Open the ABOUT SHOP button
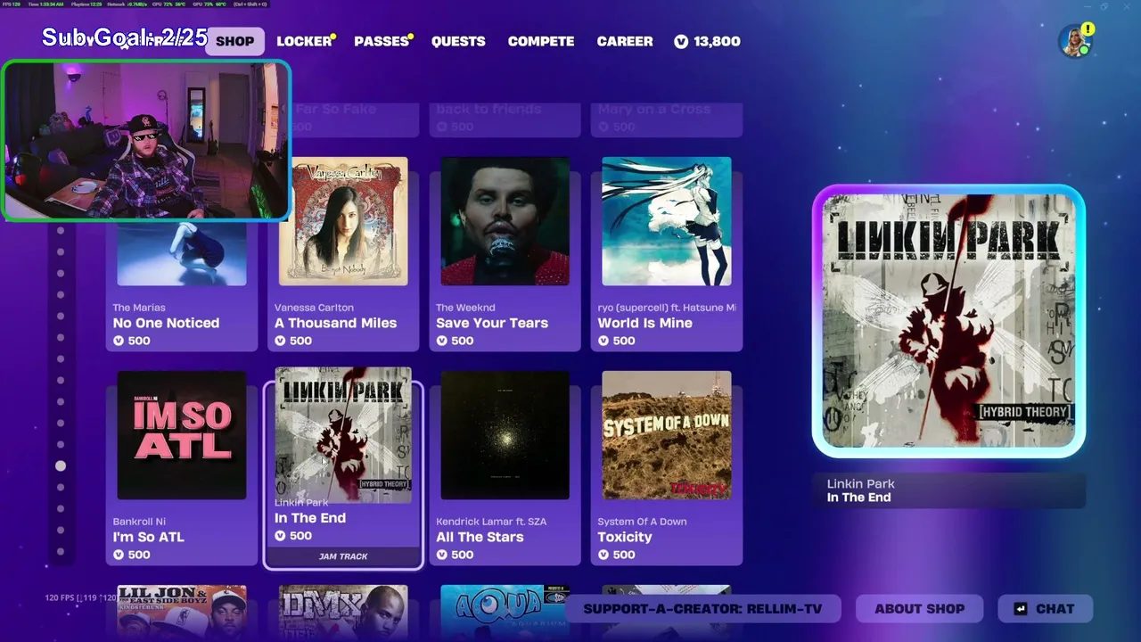 (x=919, y=609)
